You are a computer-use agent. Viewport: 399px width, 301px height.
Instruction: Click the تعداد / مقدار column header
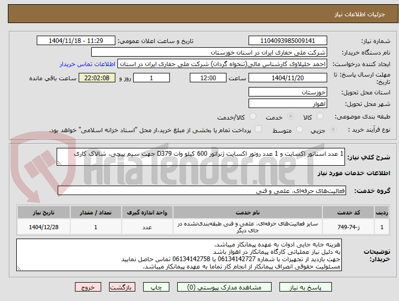pyautogui.click(x=95, y=212)
